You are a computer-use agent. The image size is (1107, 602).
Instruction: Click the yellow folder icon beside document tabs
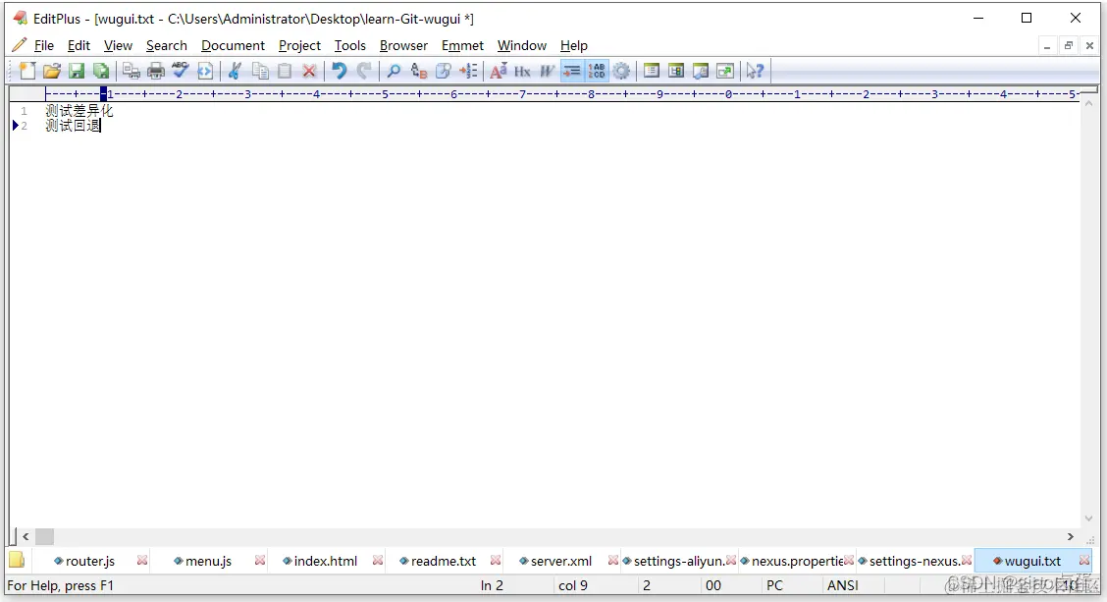(17, 561)
